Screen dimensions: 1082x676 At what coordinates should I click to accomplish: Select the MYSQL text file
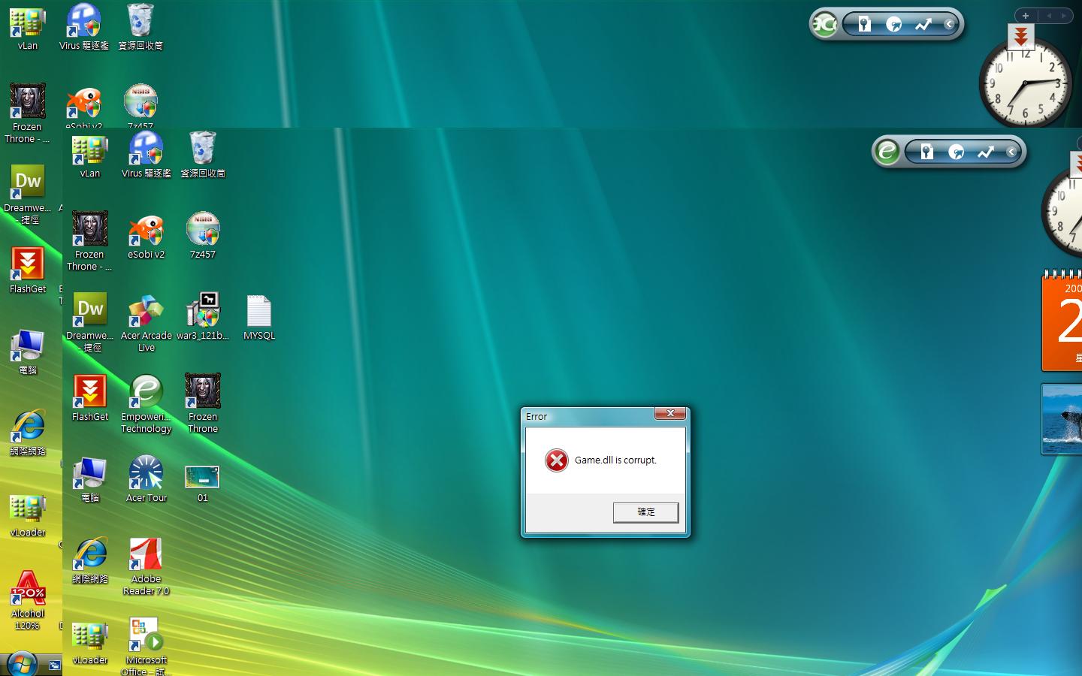pos(258,312)
